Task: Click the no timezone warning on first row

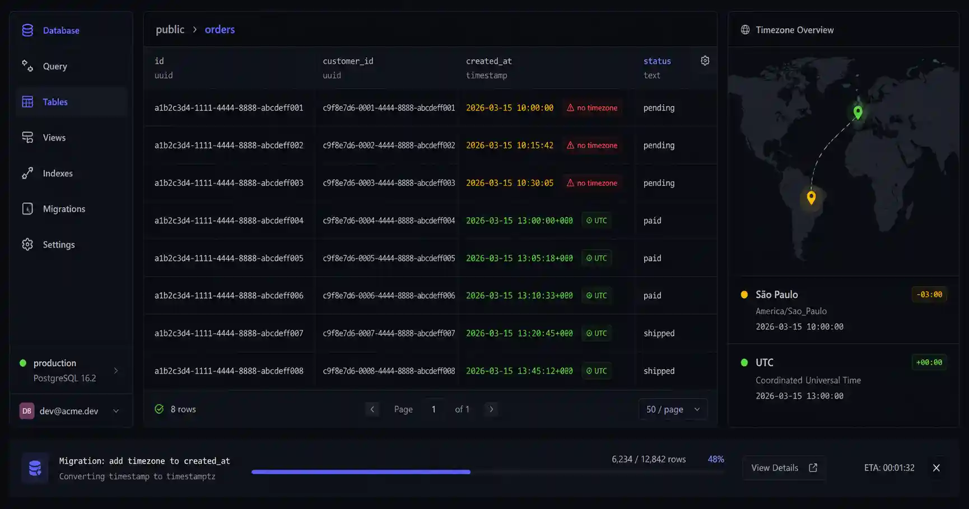Action: click(592, 108)
